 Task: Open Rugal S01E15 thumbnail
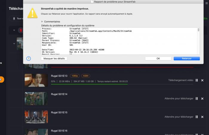tap(36, 117)
